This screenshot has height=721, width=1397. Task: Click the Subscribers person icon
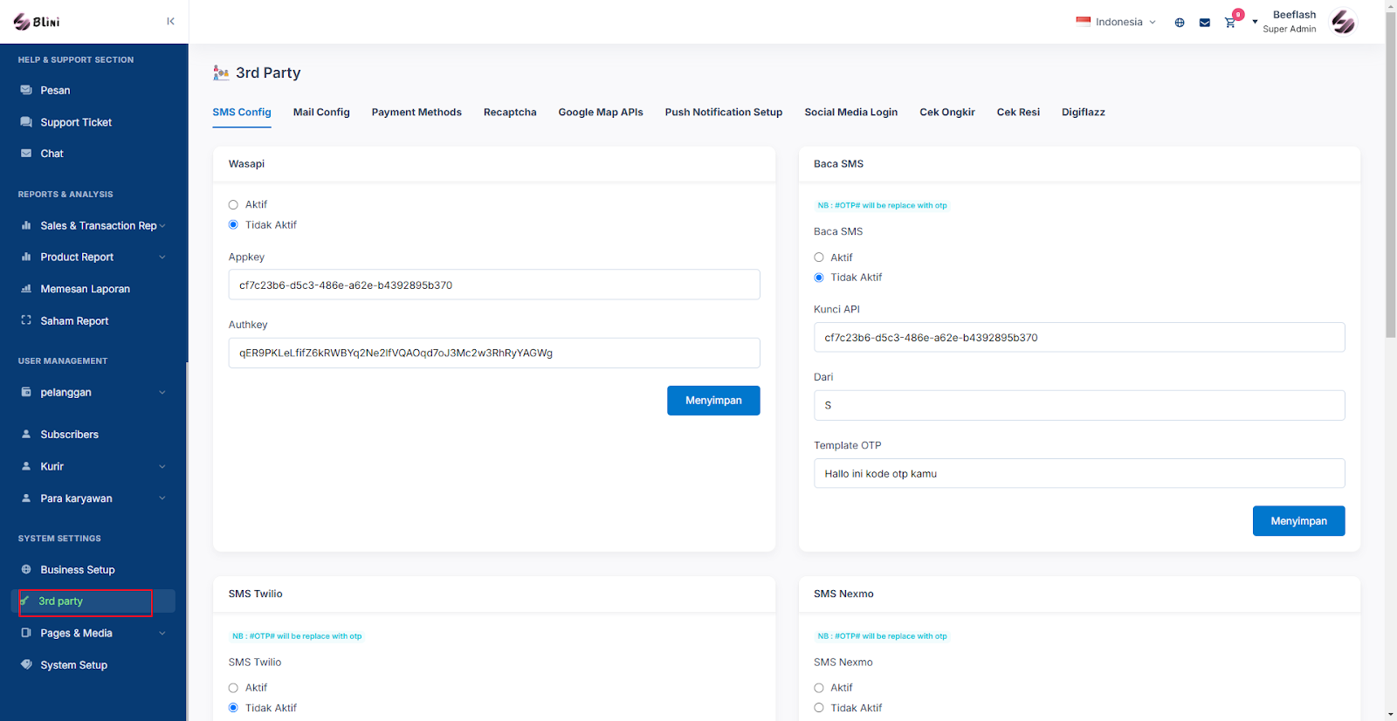(x=26, y=434)
